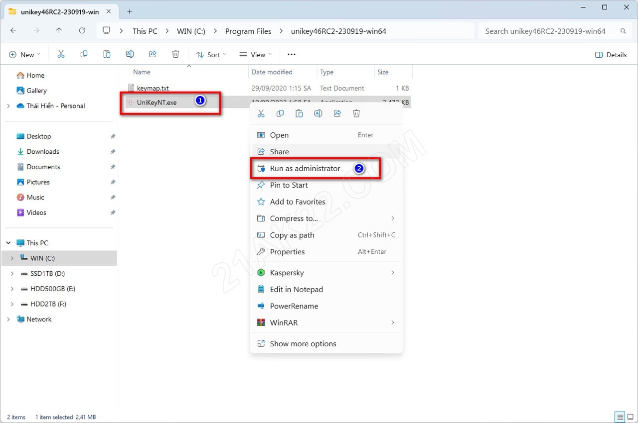The image size is (638, 423).
Task: Click the Delete icon in the context menu
Action: tap(356, 113)
